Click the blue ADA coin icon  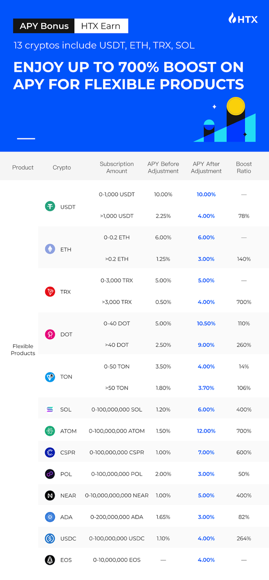click(50, 517)
